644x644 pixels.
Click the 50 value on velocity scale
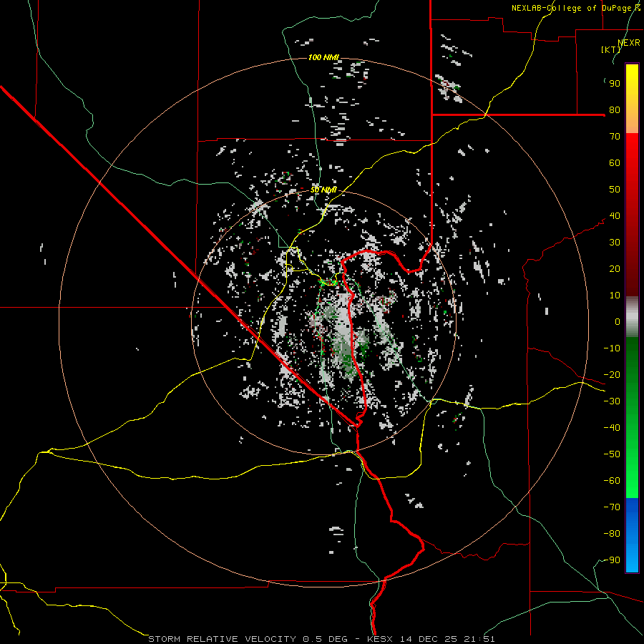(615, 190)
